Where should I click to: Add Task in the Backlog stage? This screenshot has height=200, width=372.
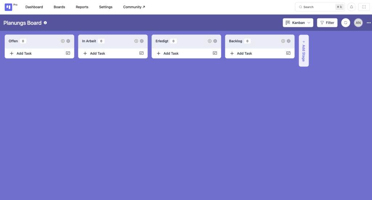point(241,53)
